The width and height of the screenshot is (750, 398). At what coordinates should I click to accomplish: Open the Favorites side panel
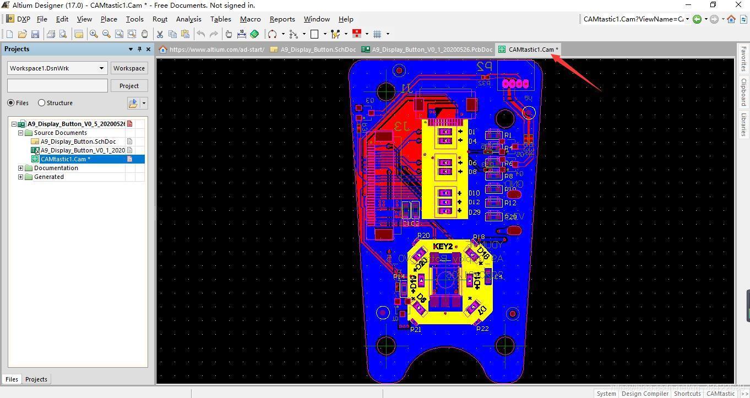tap(743, 60)
